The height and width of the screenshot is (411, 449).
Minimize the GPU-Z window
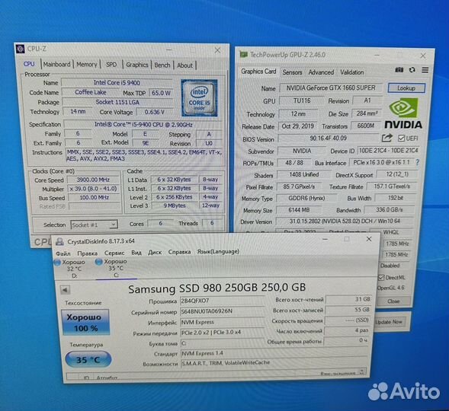coord(377,55)
